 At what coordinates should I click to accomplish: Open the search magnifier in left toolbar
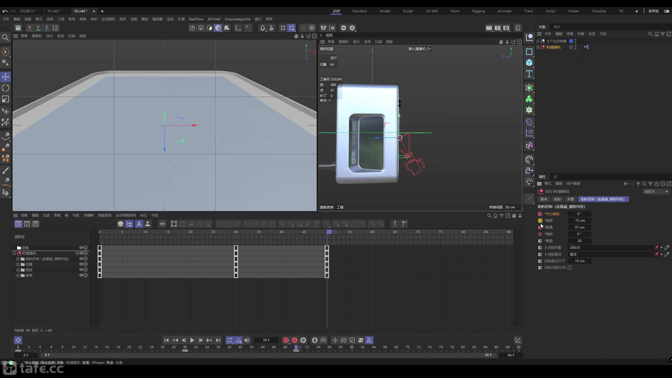tap(5, 38)
